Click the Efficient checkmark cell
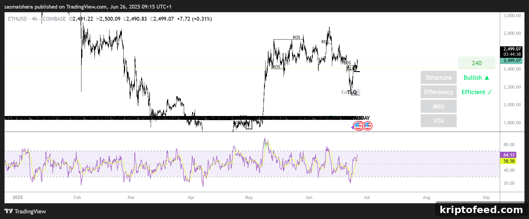The image size is (529, 219). [x=476, y=92]
